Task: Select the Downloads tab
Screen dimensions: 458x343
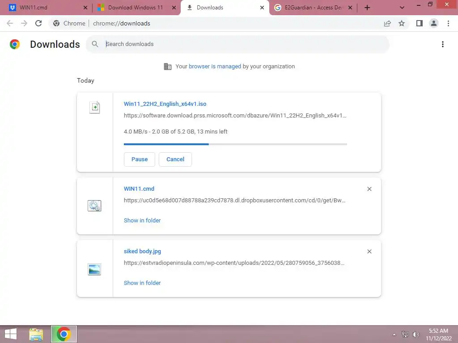Action: [225, 8]
